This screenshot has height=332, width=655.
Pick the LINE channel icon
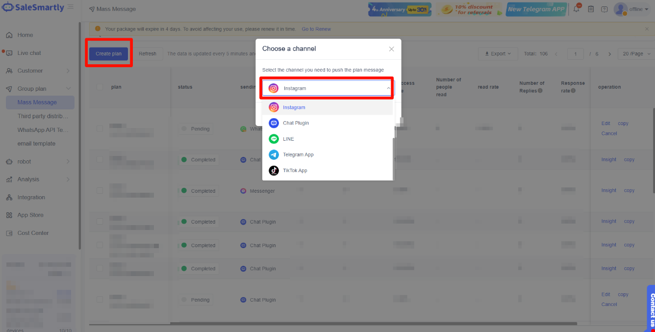(274, 139)
